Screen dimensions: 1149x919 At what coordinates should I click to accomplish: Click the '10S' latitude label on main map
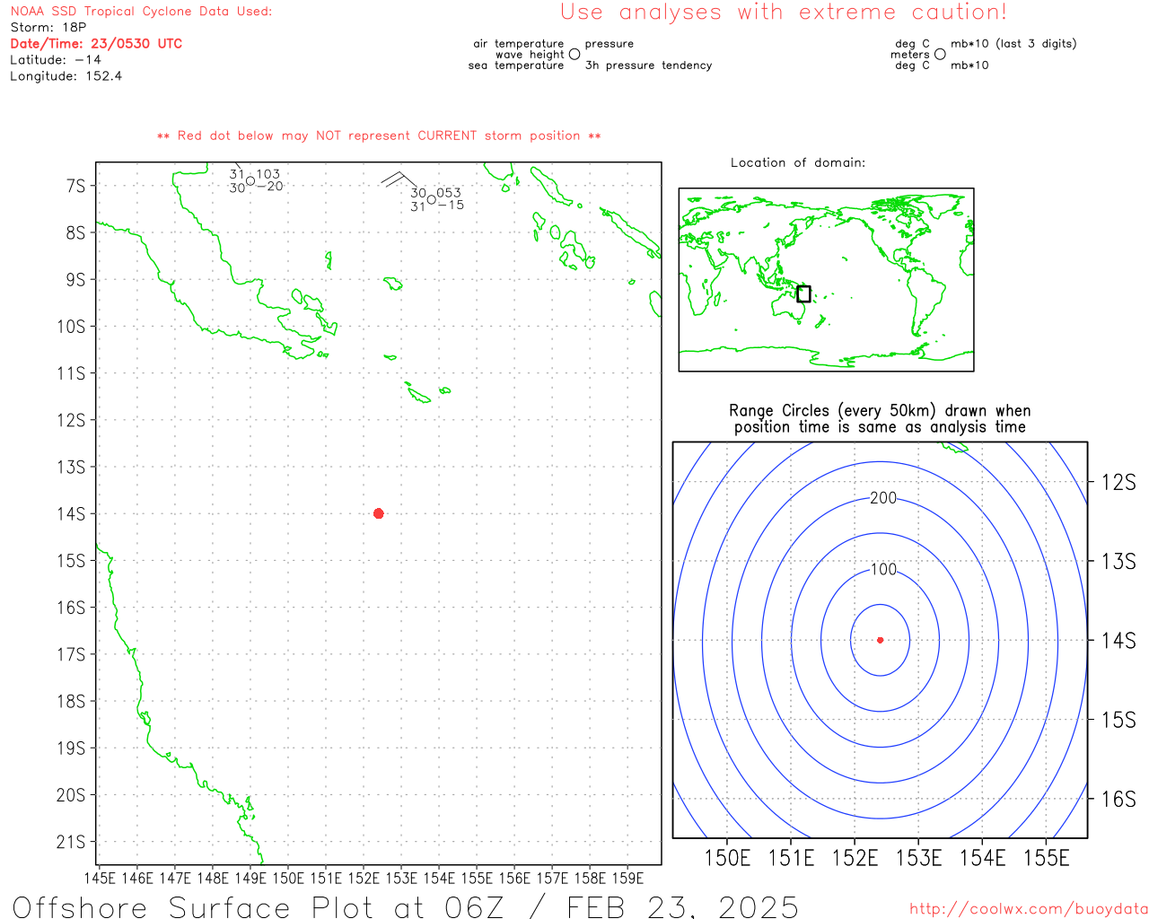point(71,327)
